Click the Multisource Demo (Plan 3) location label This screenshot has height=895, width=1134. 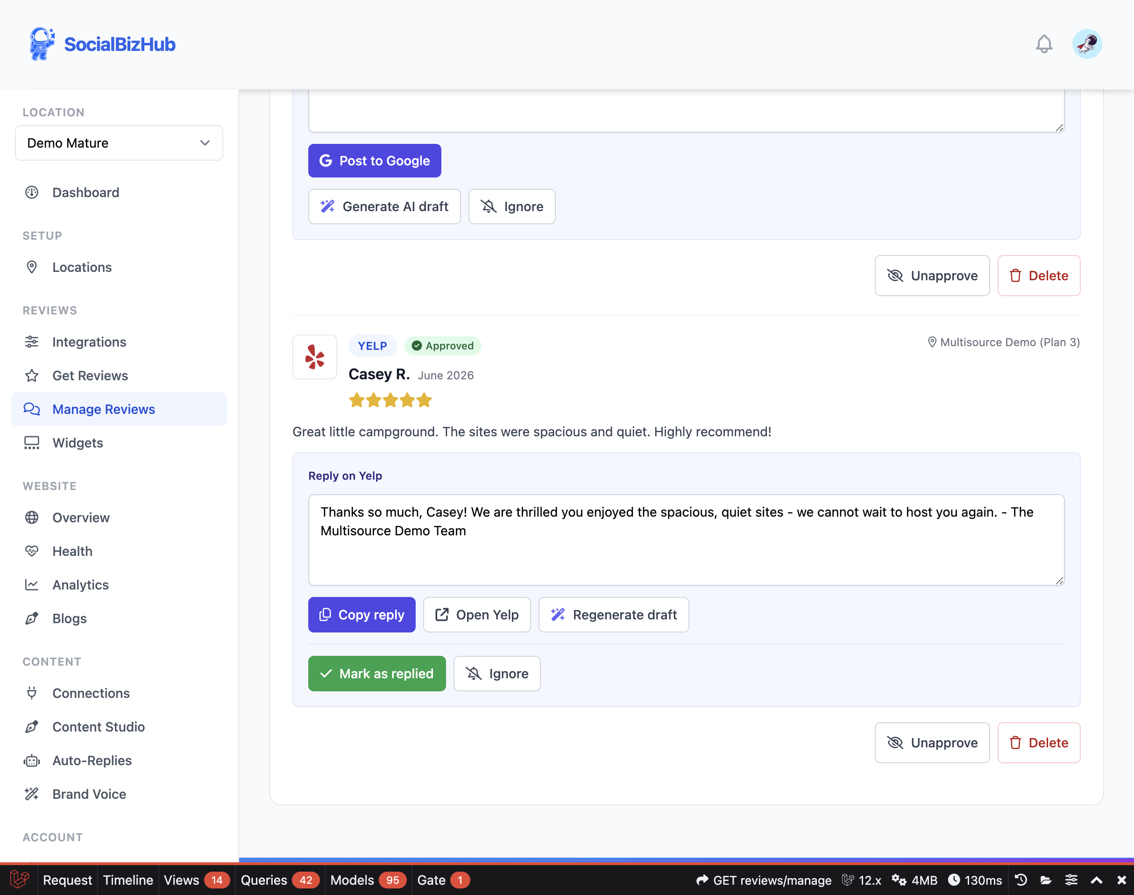[1004, 342]
